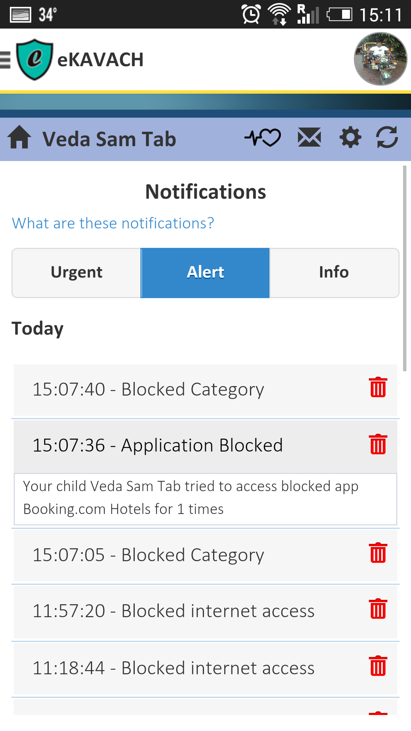Remove the 11:57:20 Blocked internet access entry
The height and width of the screenshot is (731, 411).
coord(378,609)
